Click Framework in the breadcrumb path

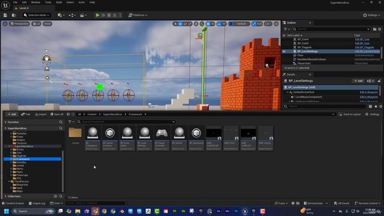(x=135, y=115)
